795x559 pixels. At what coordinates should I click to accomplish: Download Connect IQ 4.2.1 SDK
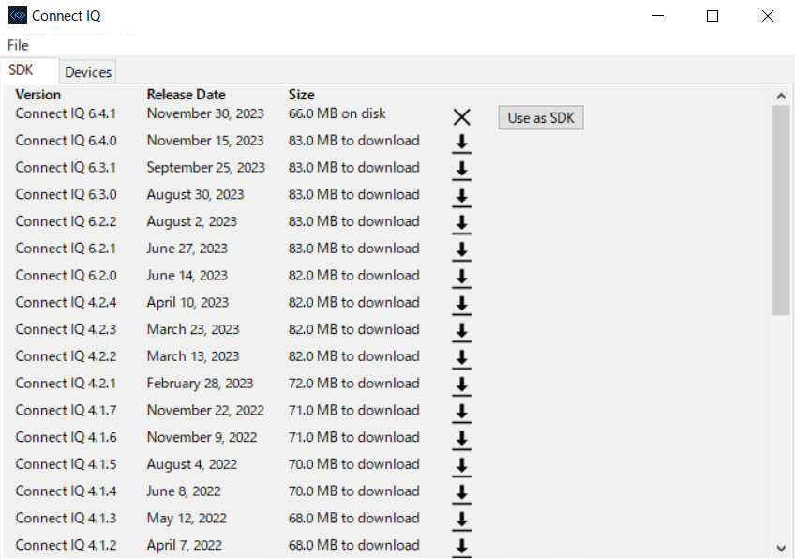click(461, 385)
